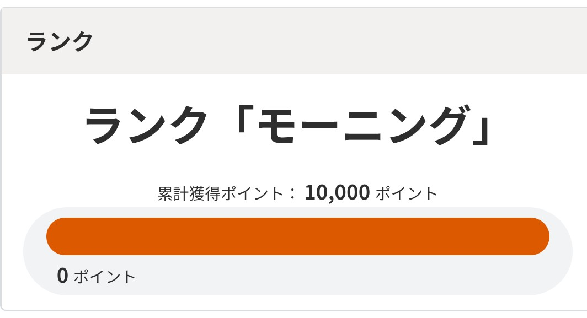Click the orange points progress bar
This screenshot has width=587, height=318.
tap(298, 236)
